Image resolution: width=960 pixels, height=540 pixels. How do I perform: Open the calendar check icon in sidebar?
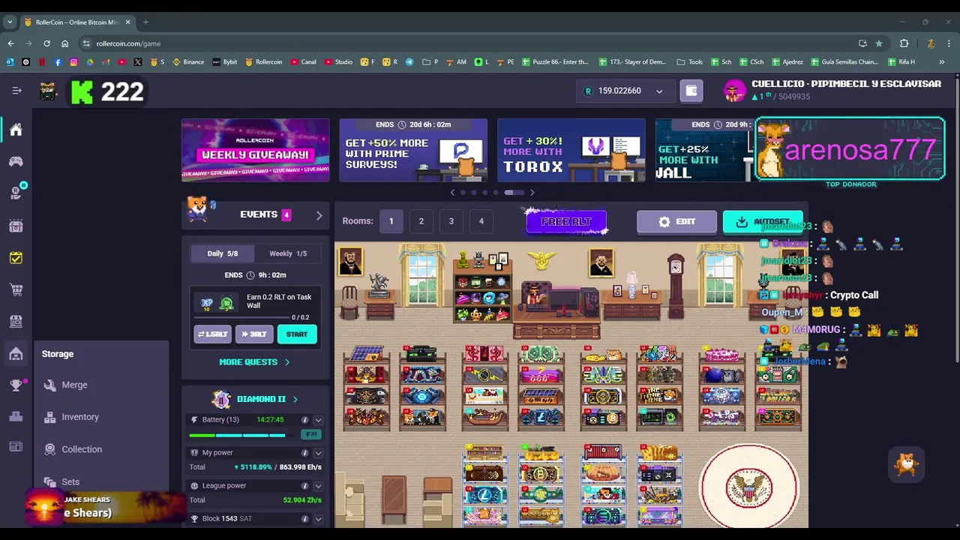coord(16,258)
